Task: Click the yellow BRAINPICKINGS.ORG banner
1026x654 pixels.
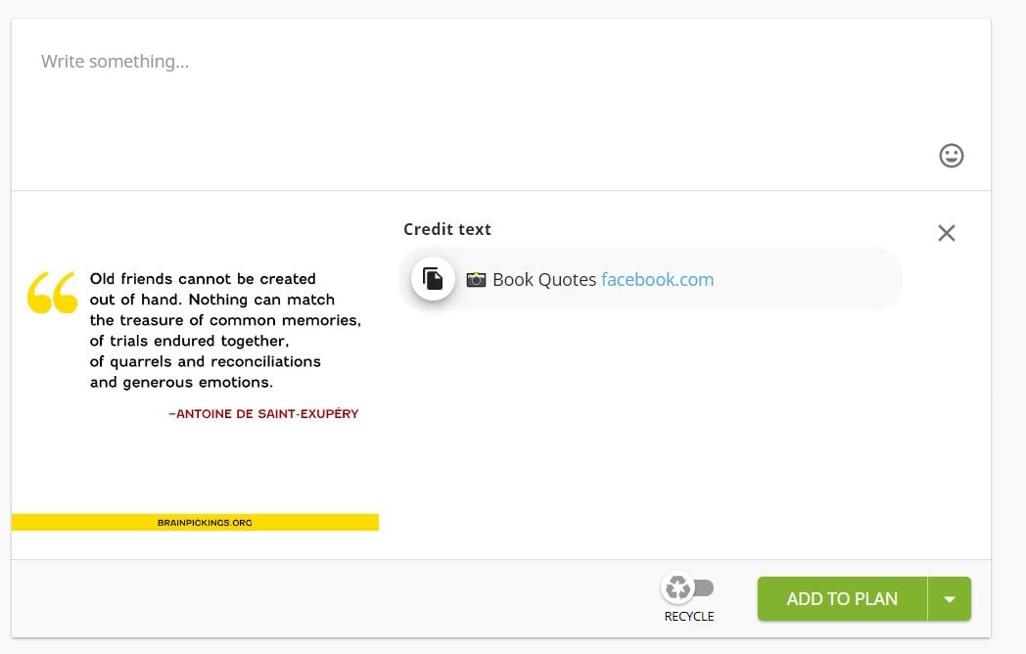Action: (x=195, y=523)
